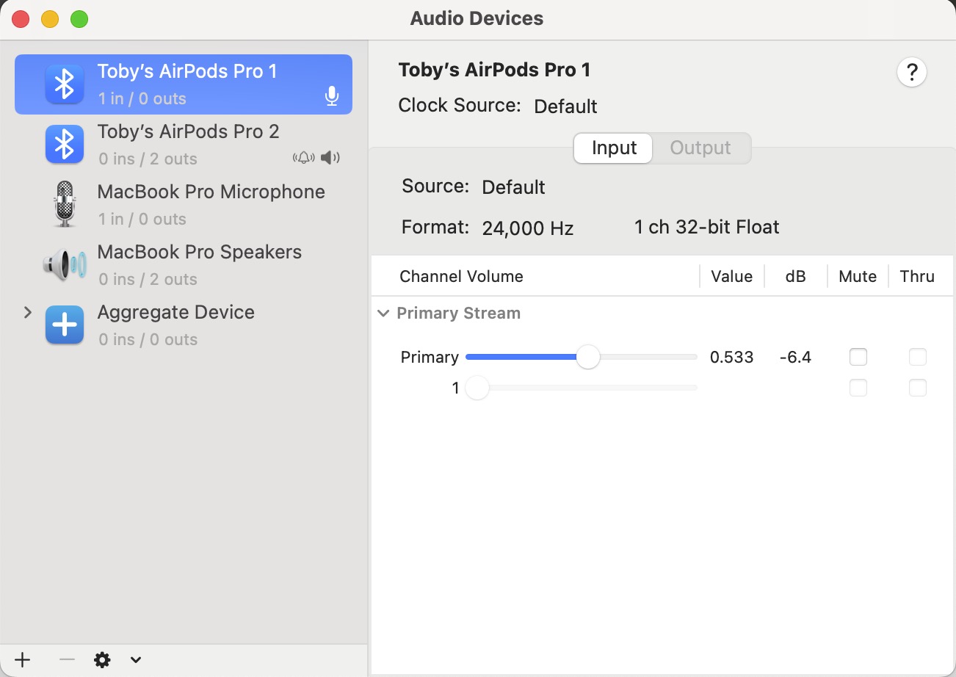
Task: Zoom the window with the green button
Action: (x=79, y=19)
